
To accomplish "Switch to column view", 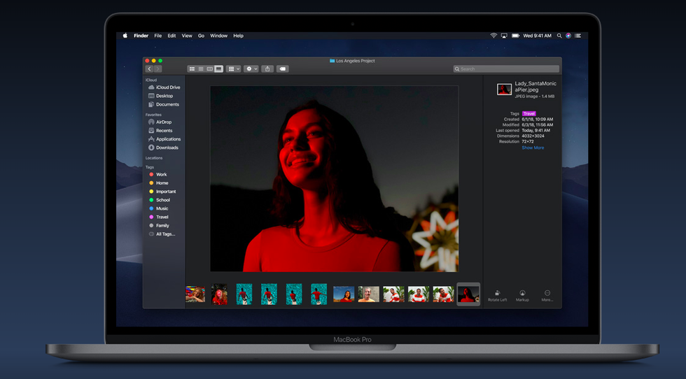I will (209, 69).
